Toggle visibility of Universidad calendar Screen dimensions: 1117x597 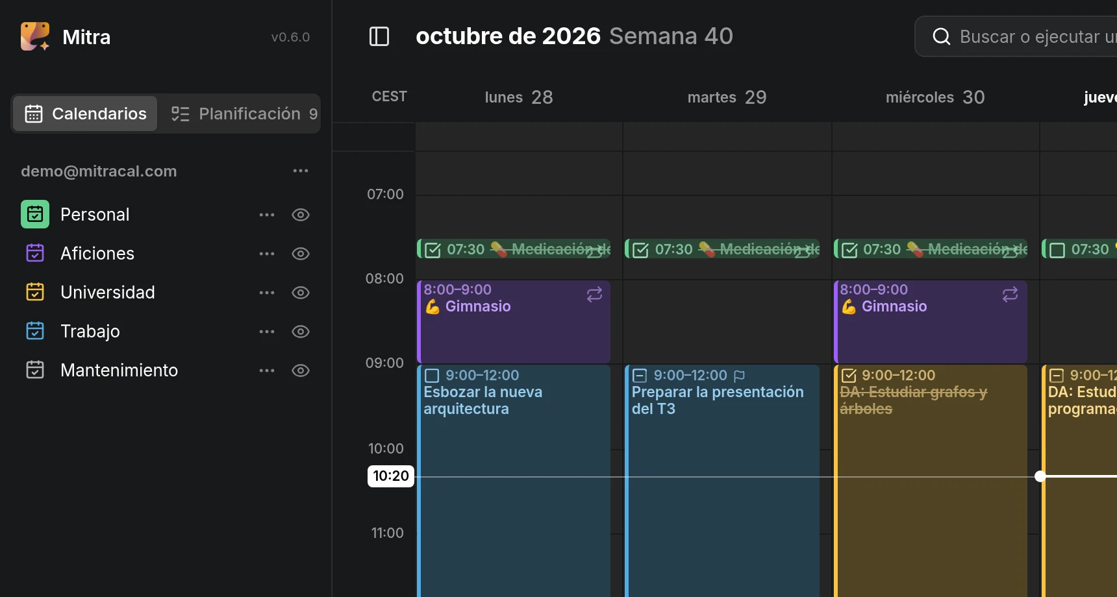(x=301, y=293)
